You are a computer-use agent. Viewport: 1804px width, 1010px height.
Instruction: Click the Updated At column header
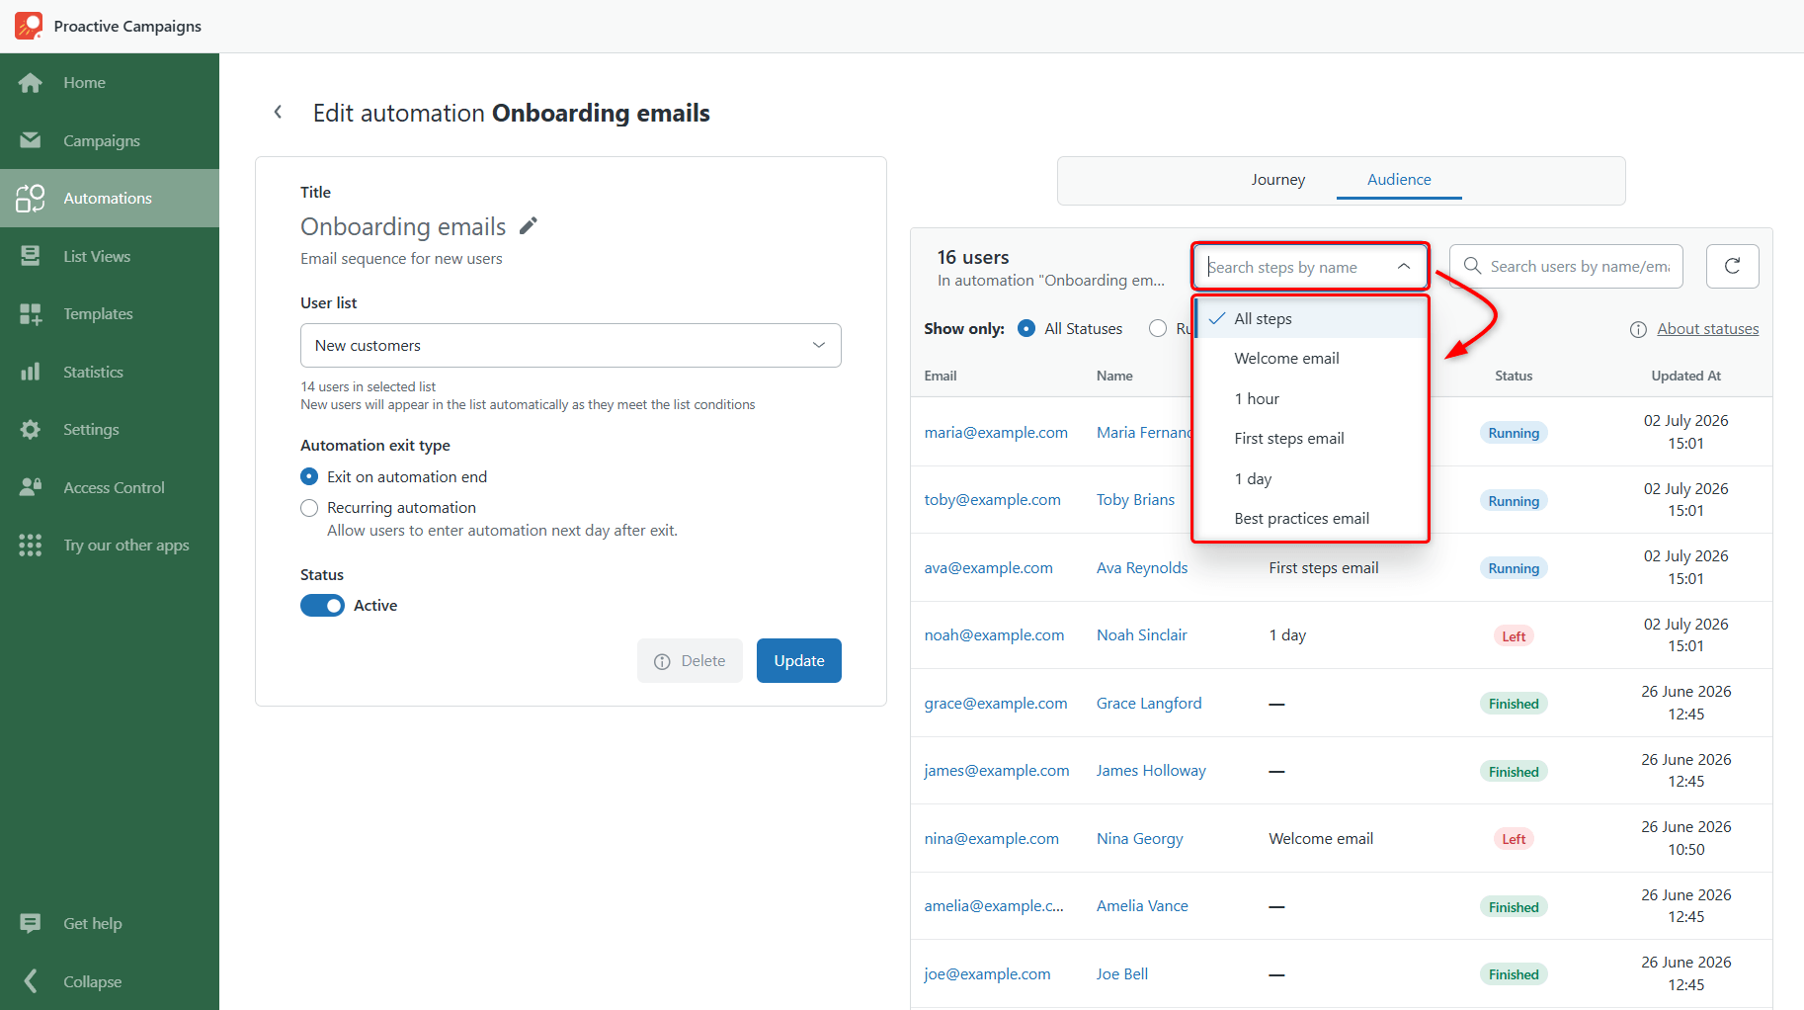point(1685,376)
